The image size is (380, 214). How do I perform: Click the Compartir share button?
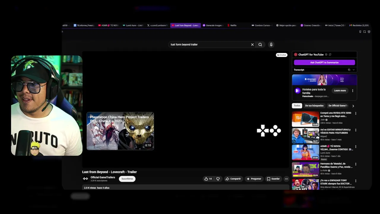pyautogui.click(x=233, y=179)
